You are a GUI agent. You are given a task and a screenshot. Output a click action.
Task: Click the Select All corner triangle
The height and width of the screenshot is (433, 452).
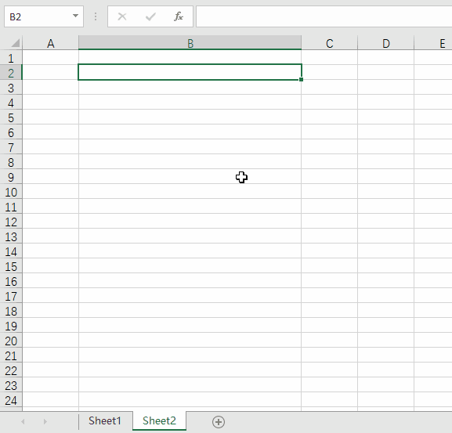point(16,43)
